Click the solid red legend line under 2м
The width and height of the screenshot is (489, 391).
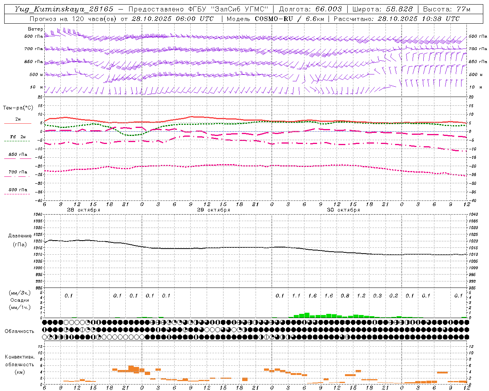(x=18, y=123)
